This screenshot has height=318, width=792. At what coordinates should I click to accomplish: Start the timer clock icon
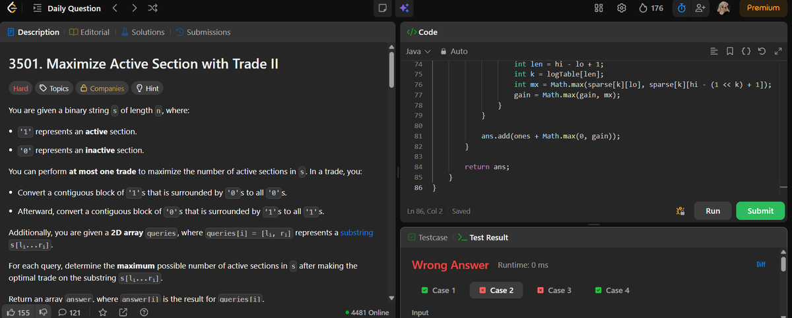(x=683, y=8)
